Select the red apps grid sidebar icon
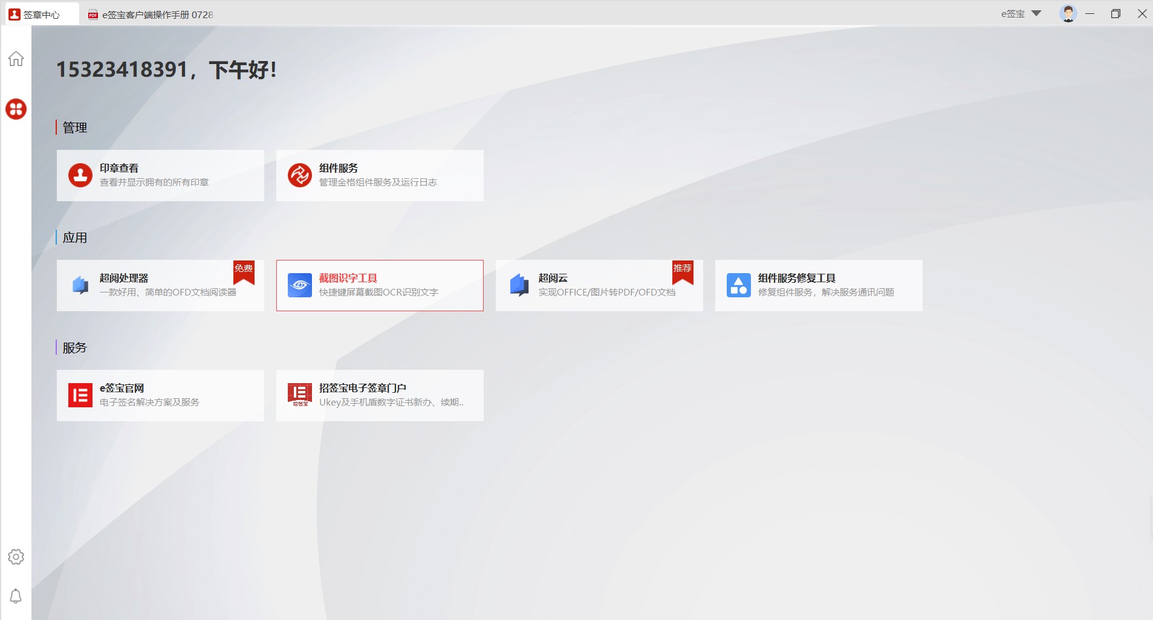This screenshot has width=1153, height=620. coord(16,109)
